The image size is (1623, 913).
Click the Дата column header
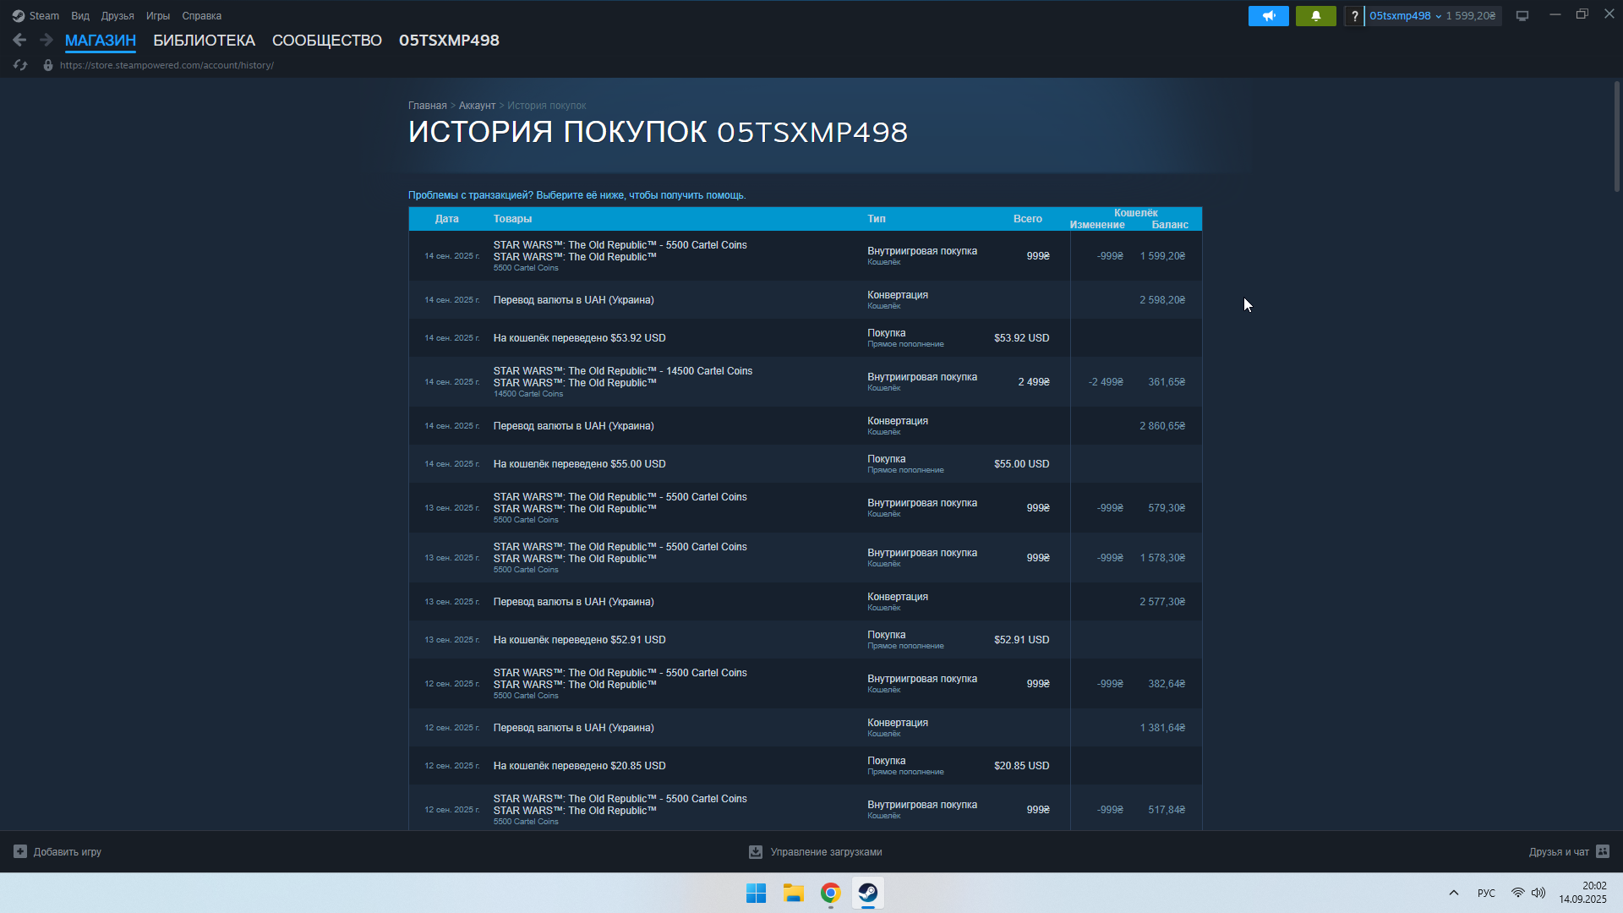[446, 219]
